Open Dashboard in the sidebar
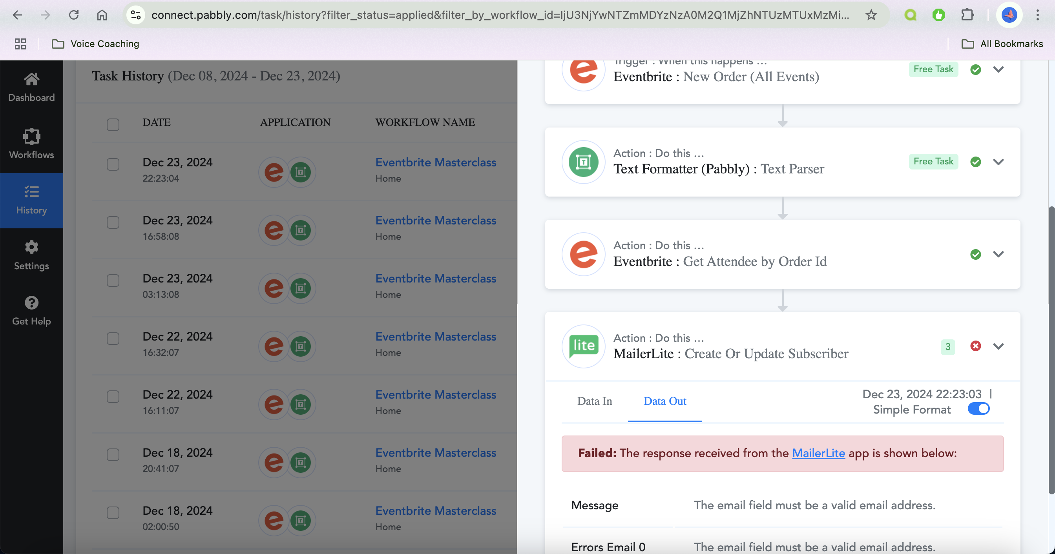The height and width of the screenshot is (554, 1055). click(31, 87)
